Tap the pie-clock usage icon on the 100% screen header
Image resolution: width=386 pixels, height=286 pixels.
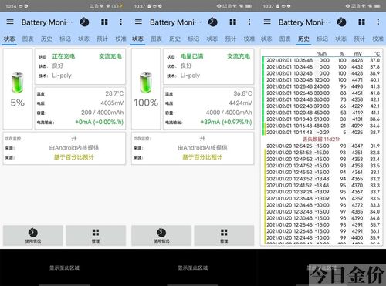click(x=212, y=22)
